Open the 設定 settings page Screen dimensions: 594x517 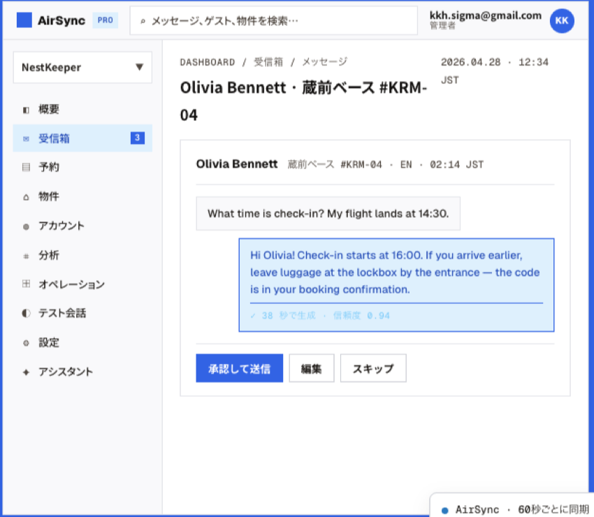coord(82,342)
